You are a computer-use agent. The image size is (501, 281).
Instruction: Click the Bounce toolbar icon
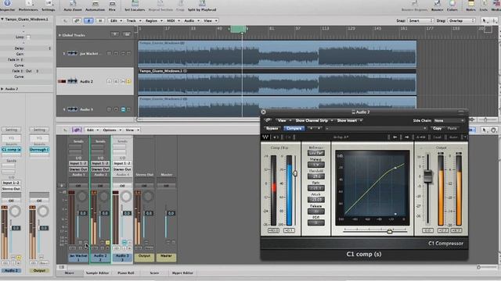(437, 5)
